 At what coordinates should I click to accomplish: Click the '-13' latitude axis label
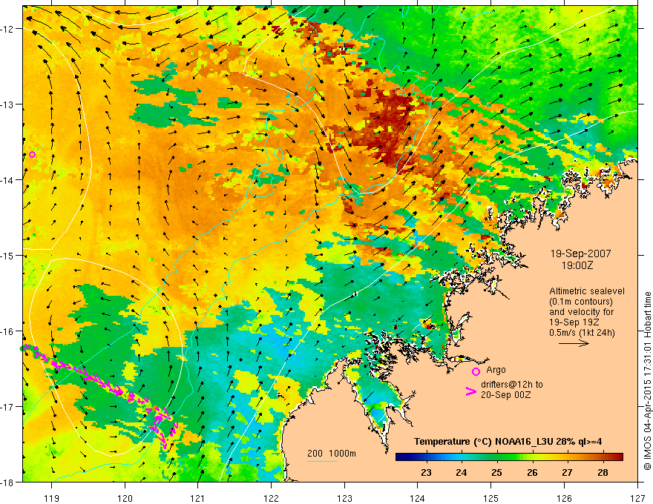pos(8,105)
